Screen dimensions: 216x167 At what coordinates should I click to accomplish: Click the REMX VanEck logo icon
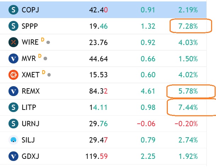point(13,91)
